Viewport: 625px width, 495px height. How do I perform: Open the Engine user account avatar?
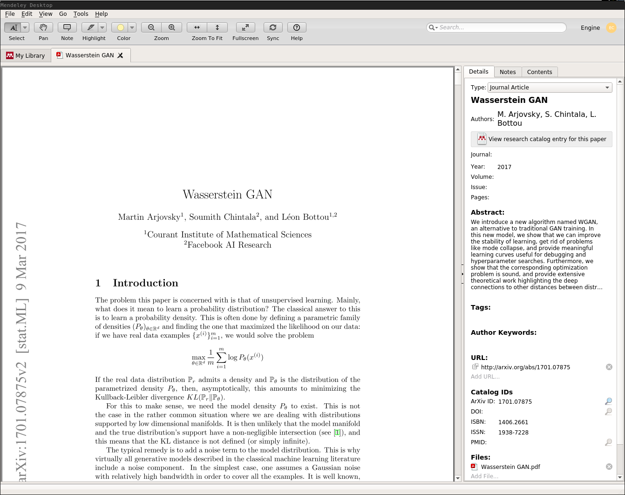[x=611, y=27]
